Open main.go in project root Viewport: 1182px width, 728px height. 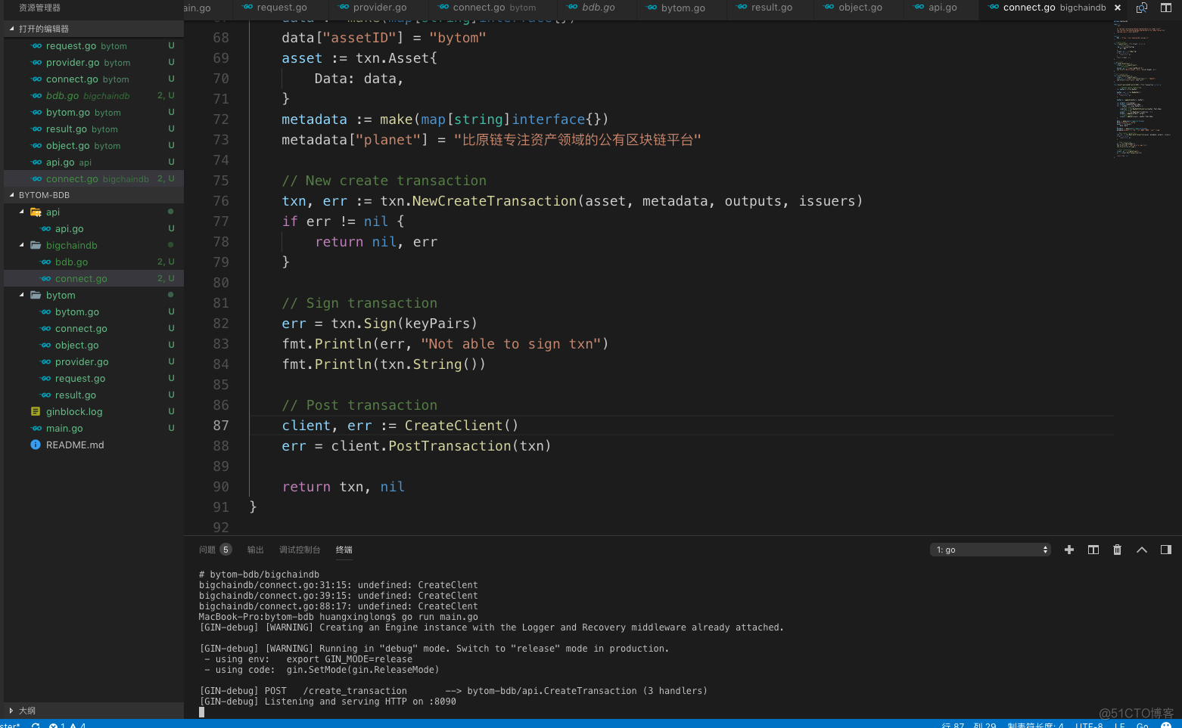pyautogui.click(x=94, y=429)
